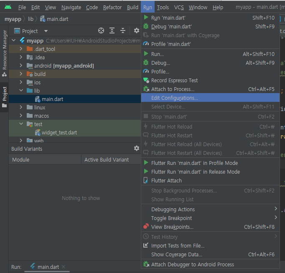
Task: Close the main.dart Run tab
Action: pyautogui.click(x=64, y=267)
